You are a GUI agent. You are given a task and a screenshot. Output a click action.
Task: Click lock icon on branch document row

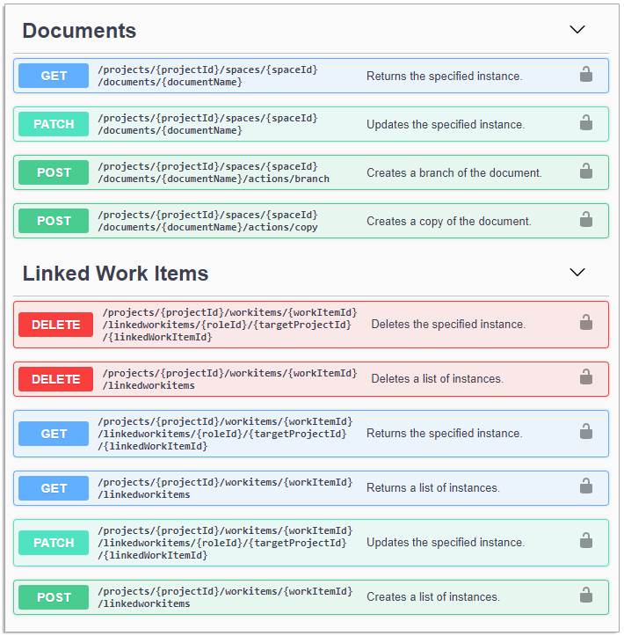[x=586, y=172]
